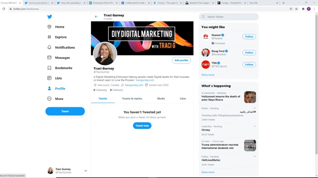318x178 pixels.
Task: Open the Trump administration news thumbnail
Action: 250,145
